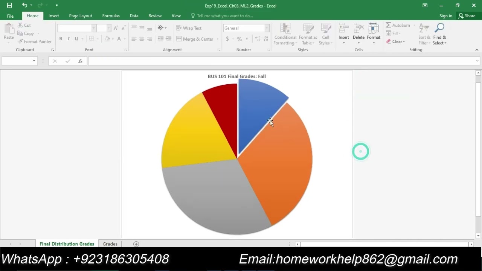Switch to the Page Layout tab
Screen dimensions: 482x271
[x=81, y=16]
